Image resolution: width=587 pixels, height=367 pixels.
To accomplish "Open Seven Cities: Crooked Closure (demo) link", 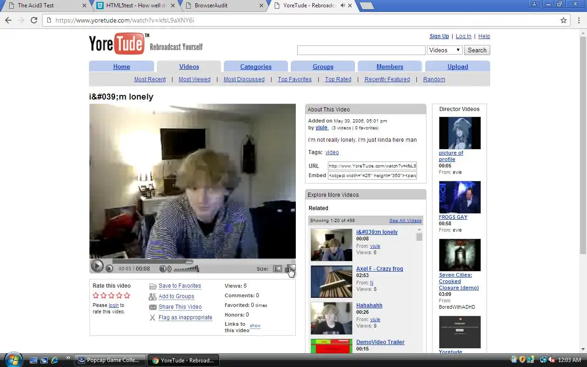I will [x=459, y=281].
